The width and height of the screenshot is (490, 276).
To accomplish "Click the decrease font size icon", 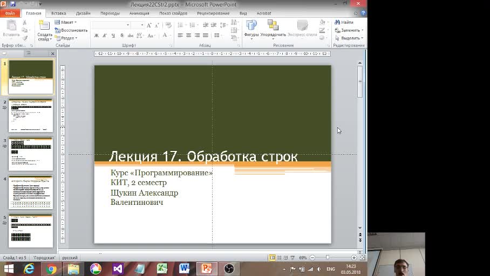I will [157, 25].
